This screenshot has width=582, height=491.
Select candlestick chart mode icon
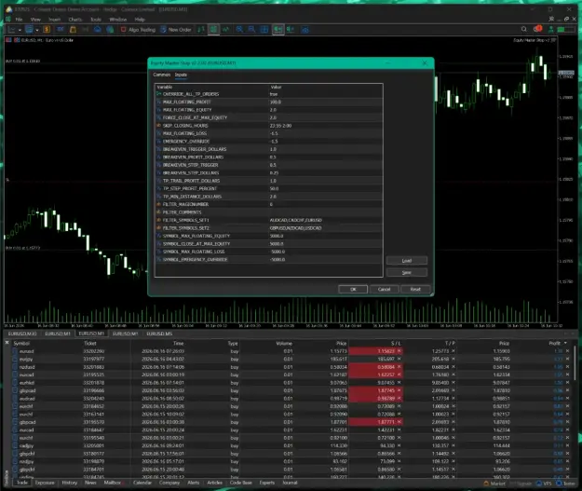pyautogui.click(x=213, y=29)
